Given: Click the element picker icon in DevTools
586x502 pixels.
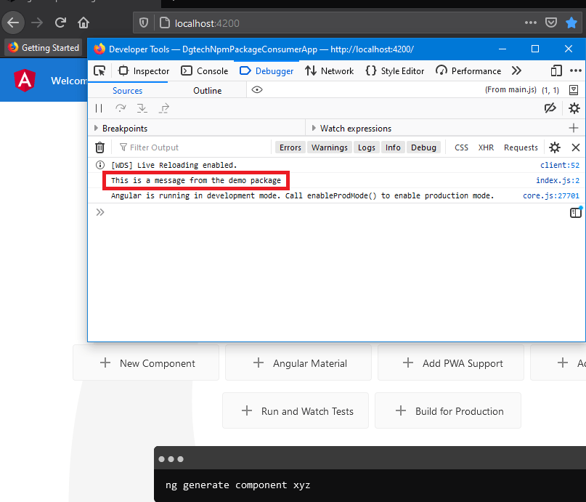Looking at the screenshot, I should point(99,70).
